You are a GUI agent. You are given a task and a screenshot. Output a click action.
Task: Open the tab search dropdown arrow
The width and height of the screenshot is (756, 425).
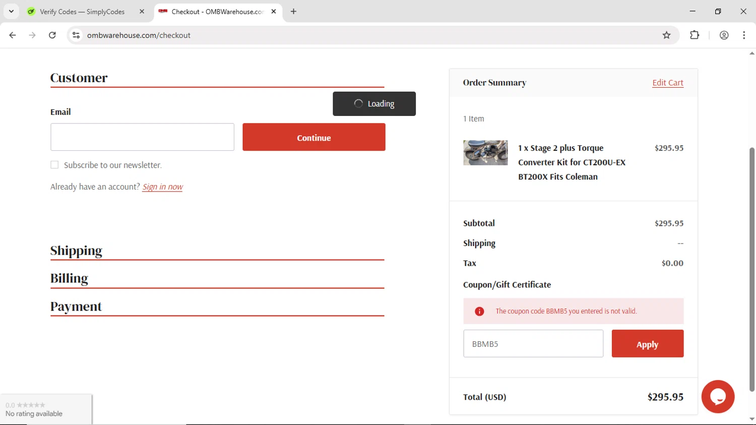11,11
